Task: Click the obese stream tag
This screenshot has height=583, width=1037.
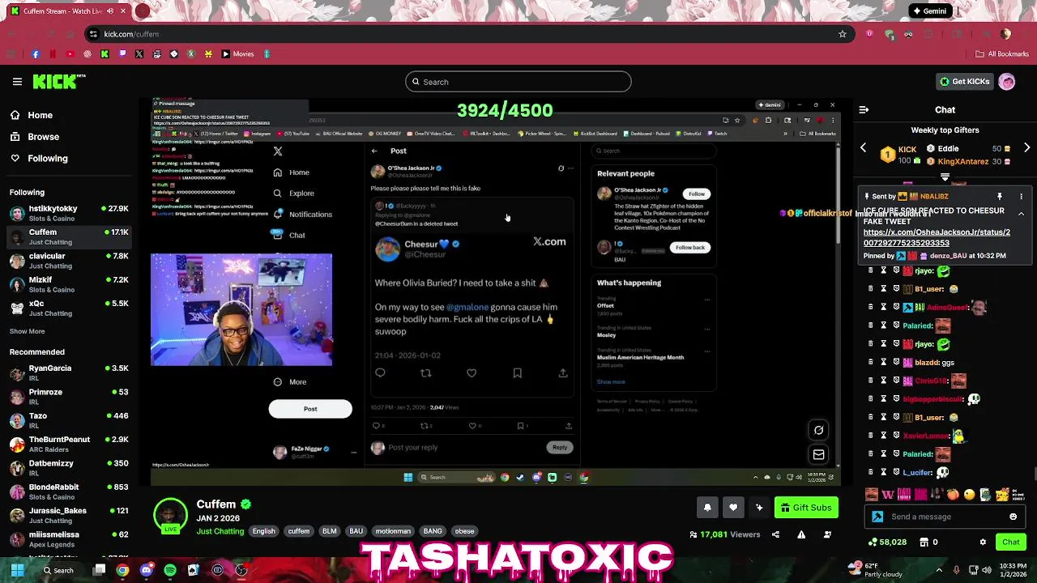Action: point(464,531)
